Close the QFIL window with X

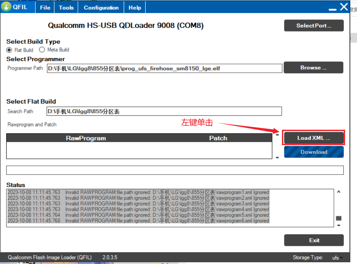point(344,7)
